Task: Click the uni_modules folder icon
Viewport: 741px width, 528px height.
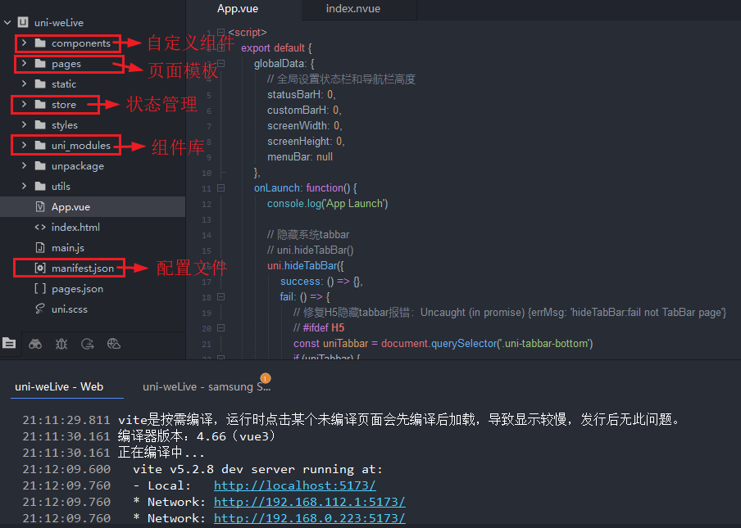Action: (x=40, y=146)
